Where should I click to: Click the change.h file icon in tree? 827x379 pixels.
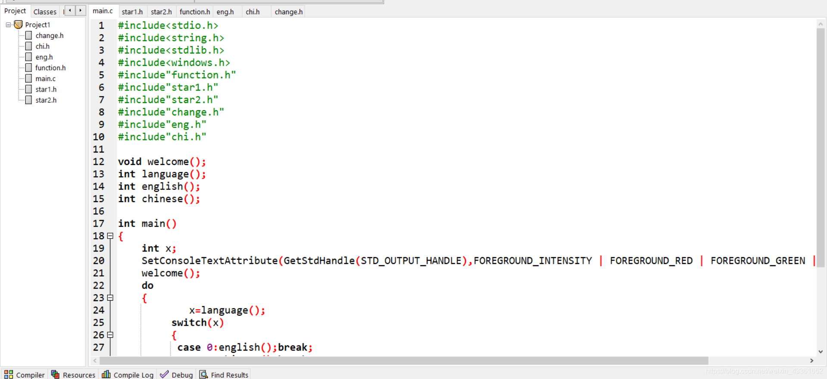click(x=28, y=35)
